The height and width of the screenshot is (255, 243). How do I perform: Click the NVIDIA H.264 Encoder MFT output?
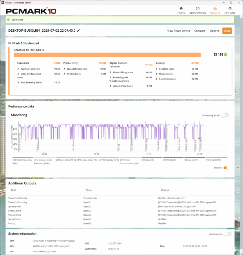pos(171,198)
